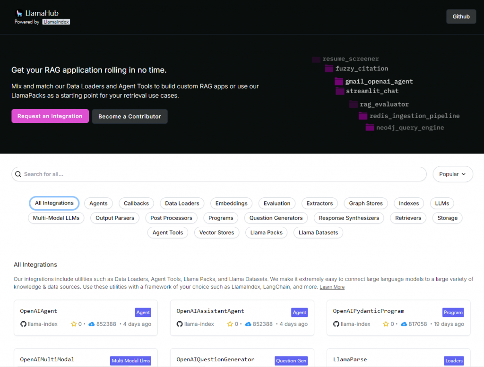
Task: Filter by Llama Datasets category
Action: [318, 232]
